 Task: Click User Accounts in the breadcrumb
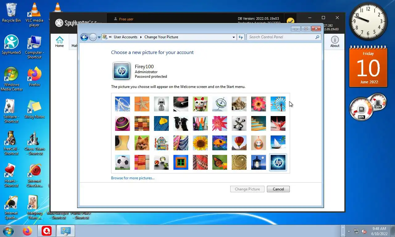point(125,37)
